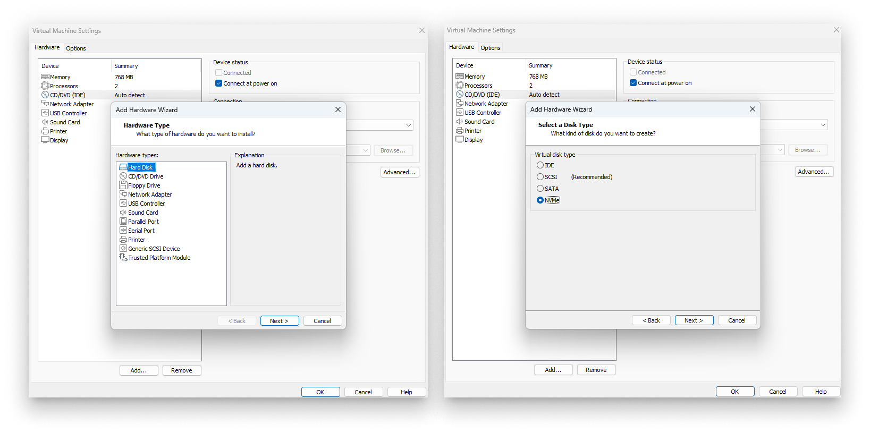
Task: Open Advanced settings in left window
Action: [400, 172]
